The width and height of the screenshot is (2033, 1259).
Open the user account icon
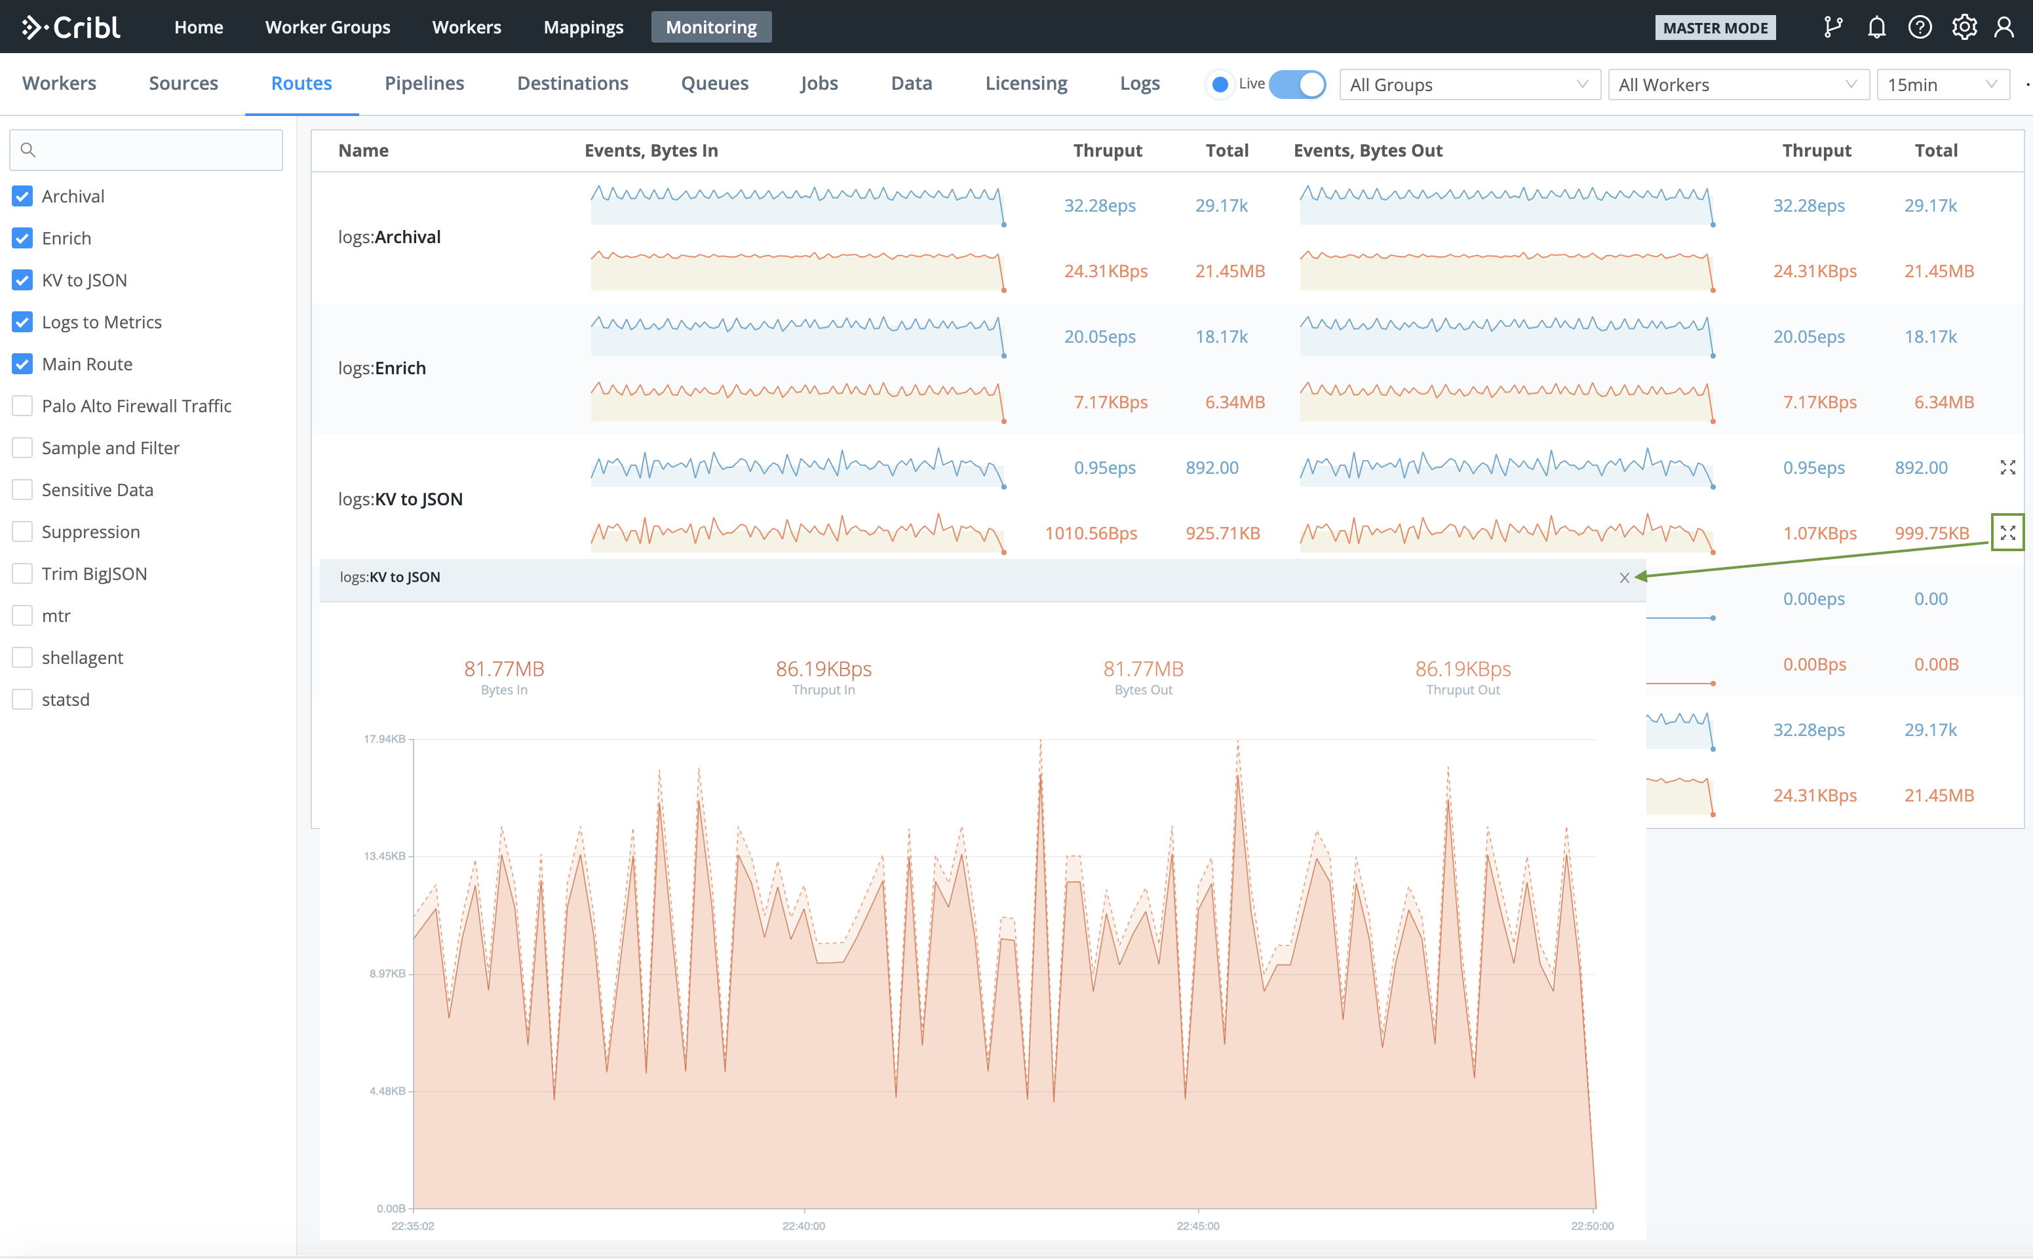(2005, 28)
